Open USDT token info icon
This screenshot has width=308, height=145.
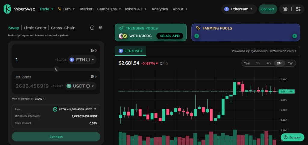point(88,86)
